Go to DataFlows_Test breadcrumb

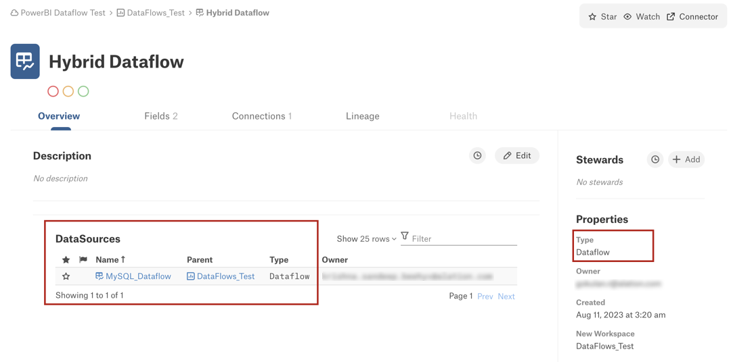coord(150,13)
